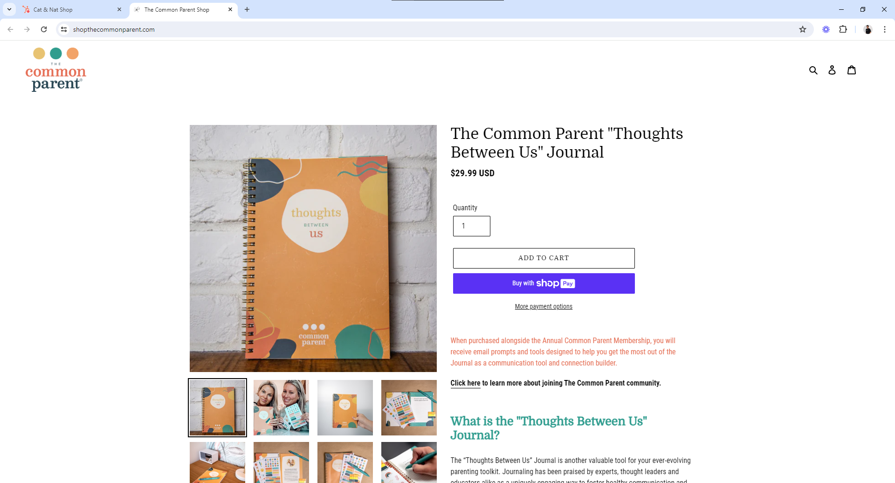This screenshot has height=483, width=895.
Task: Focus the Quantity input field
Action: coord(472,226)
